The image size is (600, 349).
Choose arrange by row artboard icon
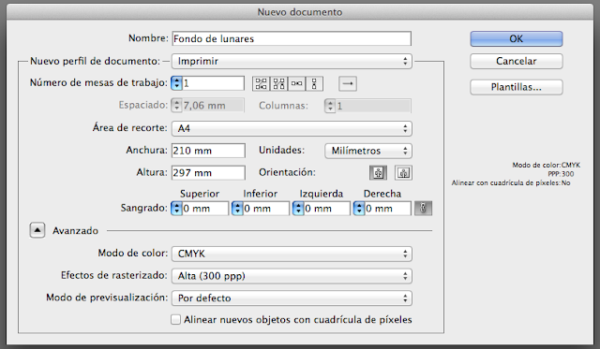click(296, 83)
